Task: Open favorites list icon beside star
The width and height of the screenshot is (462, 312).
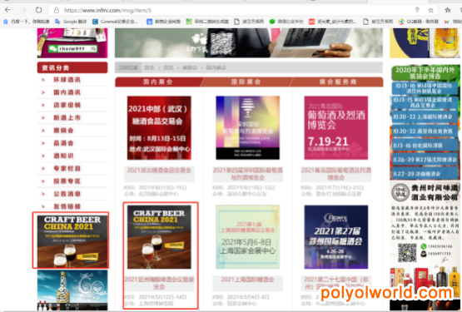Action: click(448, 10)
